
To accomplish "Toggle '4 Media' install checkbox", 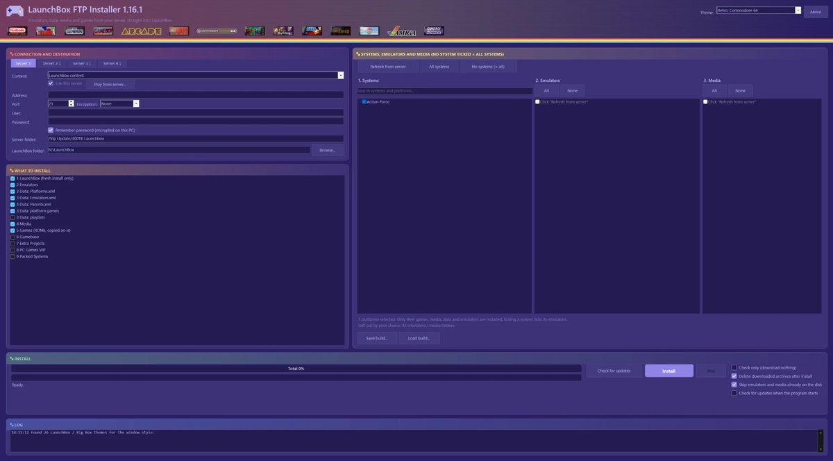I will tap(12, 224).
